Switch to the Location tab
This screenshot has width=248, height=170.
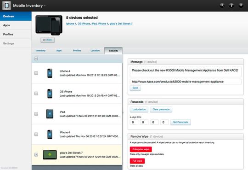click(x=95, y=51)
